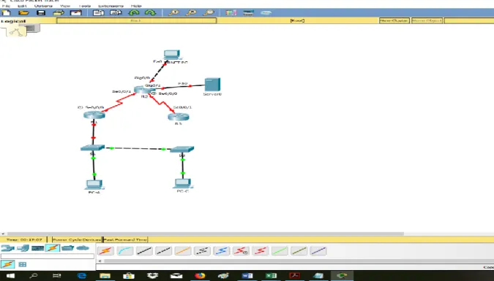Click the New Cluster button

tap(394, 20)
